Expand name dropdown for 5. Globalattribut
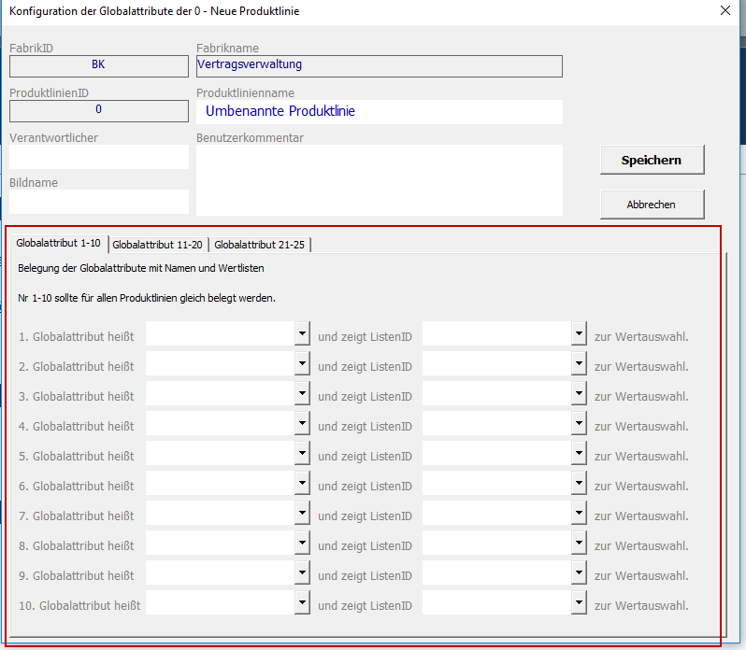746x650 pixels. click(x=302, y=454)
